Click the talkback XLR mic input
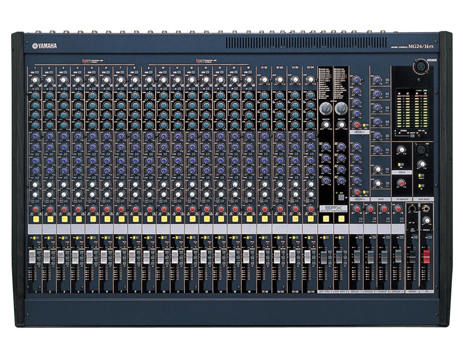Screen dimensions: 463x353 tap(421, 150)
